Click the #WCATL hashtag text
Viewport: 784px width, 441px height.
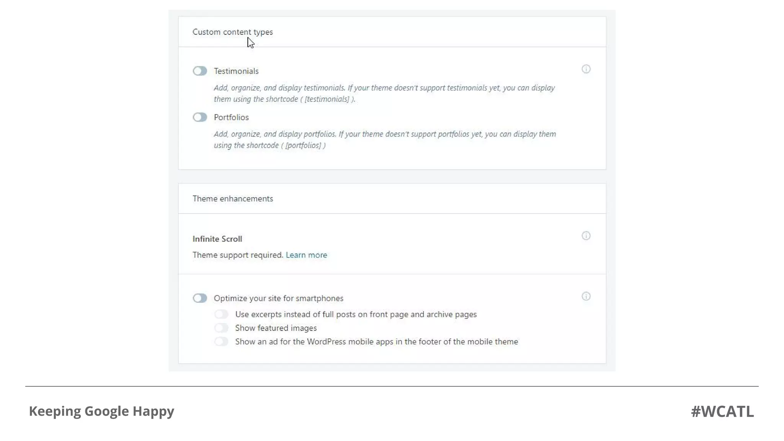click(722, 411)
